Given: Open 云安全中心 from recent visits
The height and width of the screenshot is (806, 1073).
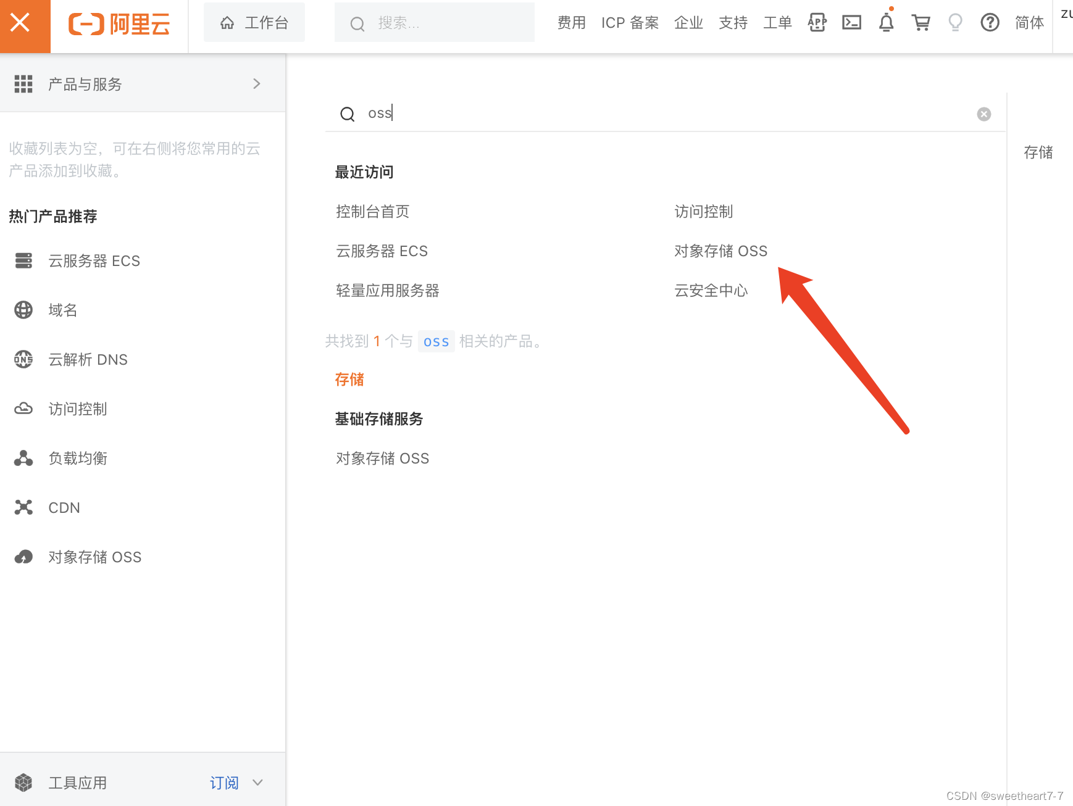Looking at the screenshot, I should click(x=711, y=291).
